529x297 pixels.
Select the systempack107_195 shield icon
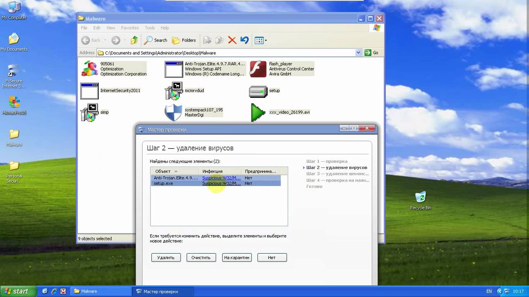click(x=173, y=113)
